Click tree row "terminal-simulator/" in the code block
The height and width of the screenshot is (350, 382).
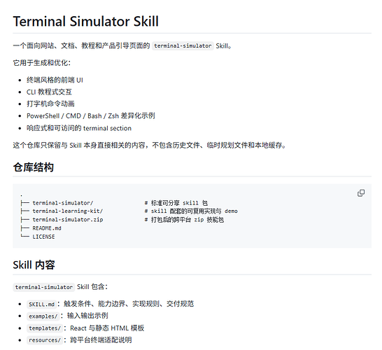62,203
